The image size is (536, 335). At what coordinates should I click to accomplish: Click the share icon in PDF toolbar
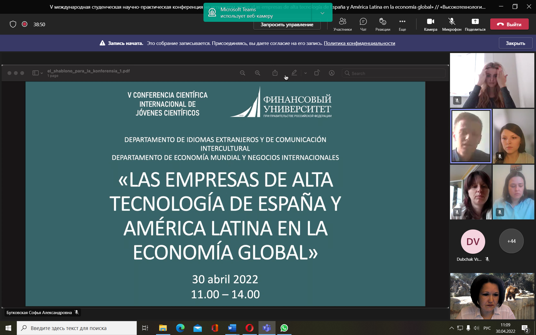[275, 73]
